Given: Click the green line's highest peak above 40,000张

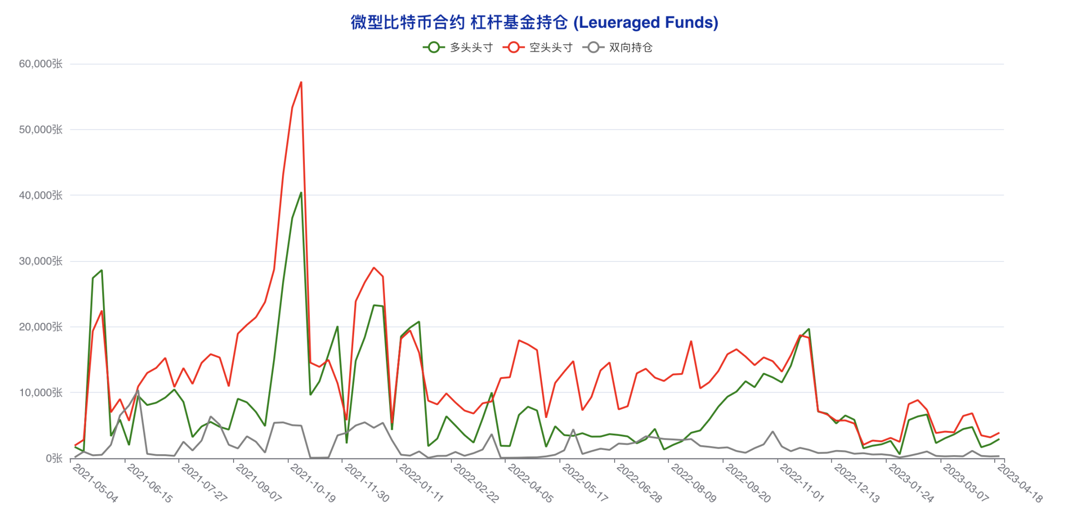Looking at the screenshot, I should tap(301, 193).
